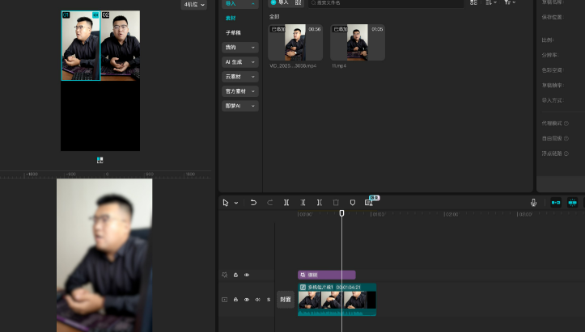The height and width of the screenshot is (332, 585).
Task: Open the 子草稿 tab
Action: coord(233,33)
